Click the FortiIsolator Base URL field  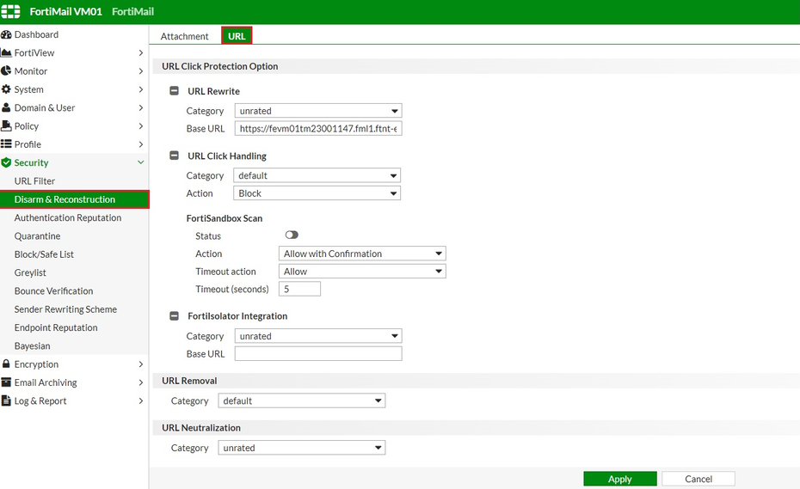318,353
